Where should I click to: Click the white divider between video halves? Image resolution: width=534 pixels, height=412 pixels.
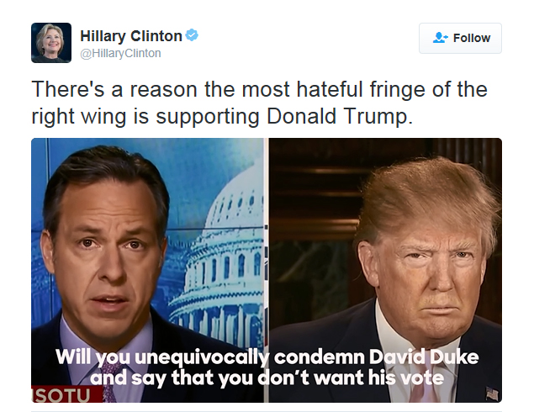267,271
